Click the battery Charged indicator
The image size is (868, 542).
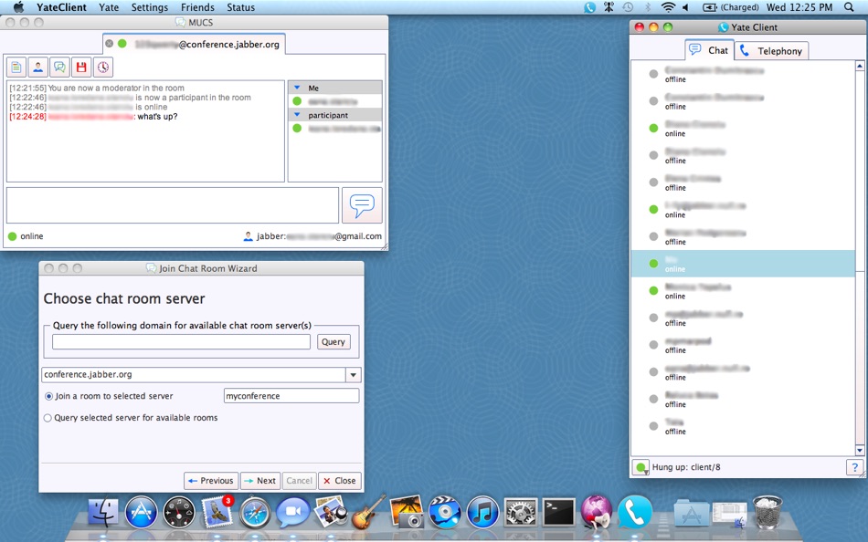[x=730, y=7]
